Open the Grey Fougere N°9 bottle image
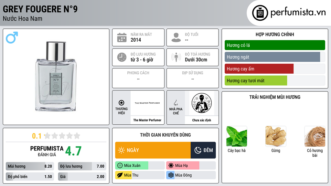The image size is (331, 186). (x=56, y=76)
